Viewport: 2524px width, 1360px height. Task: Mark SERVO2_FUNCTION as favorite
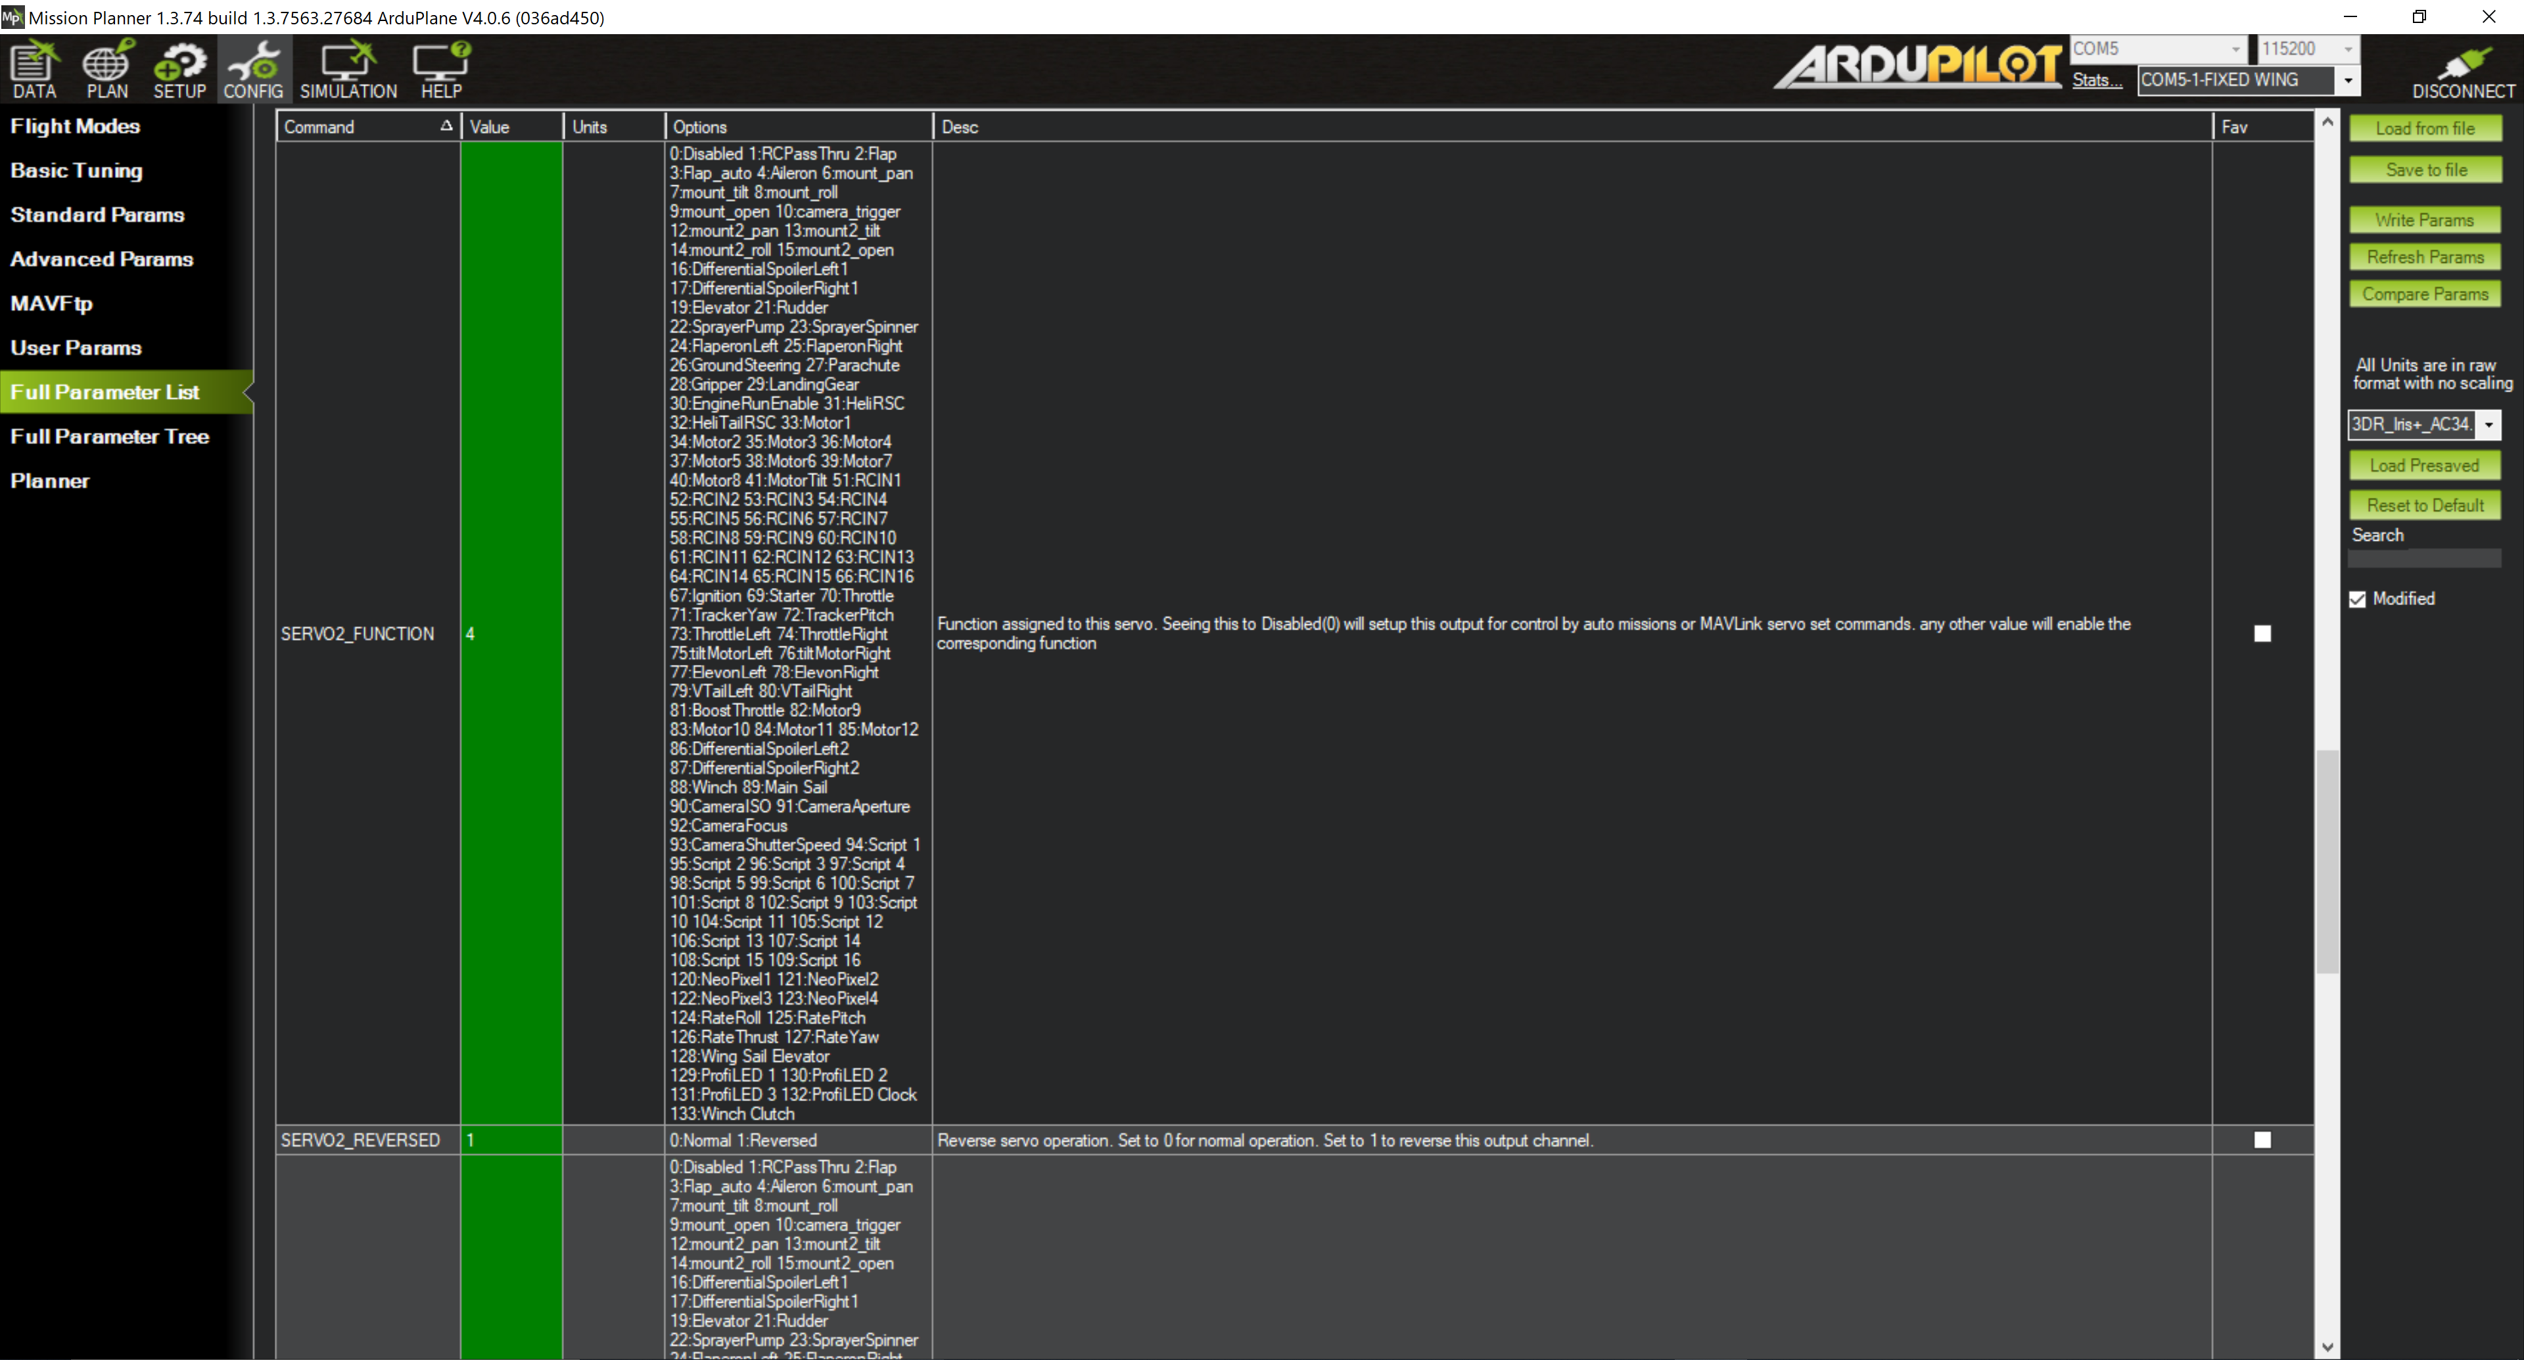click(x=2261, y=633)
